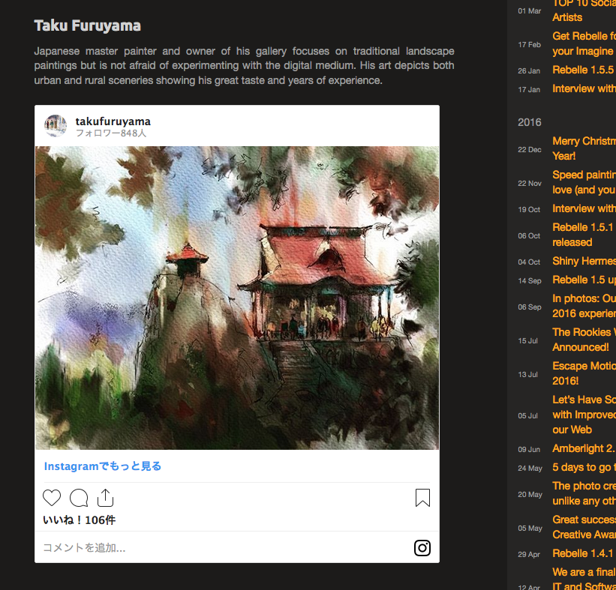This screenshot has height=590, width=616.
Task: Open Instagram via the logo icon
Action: pyautogui.click(x=422, y=548)
